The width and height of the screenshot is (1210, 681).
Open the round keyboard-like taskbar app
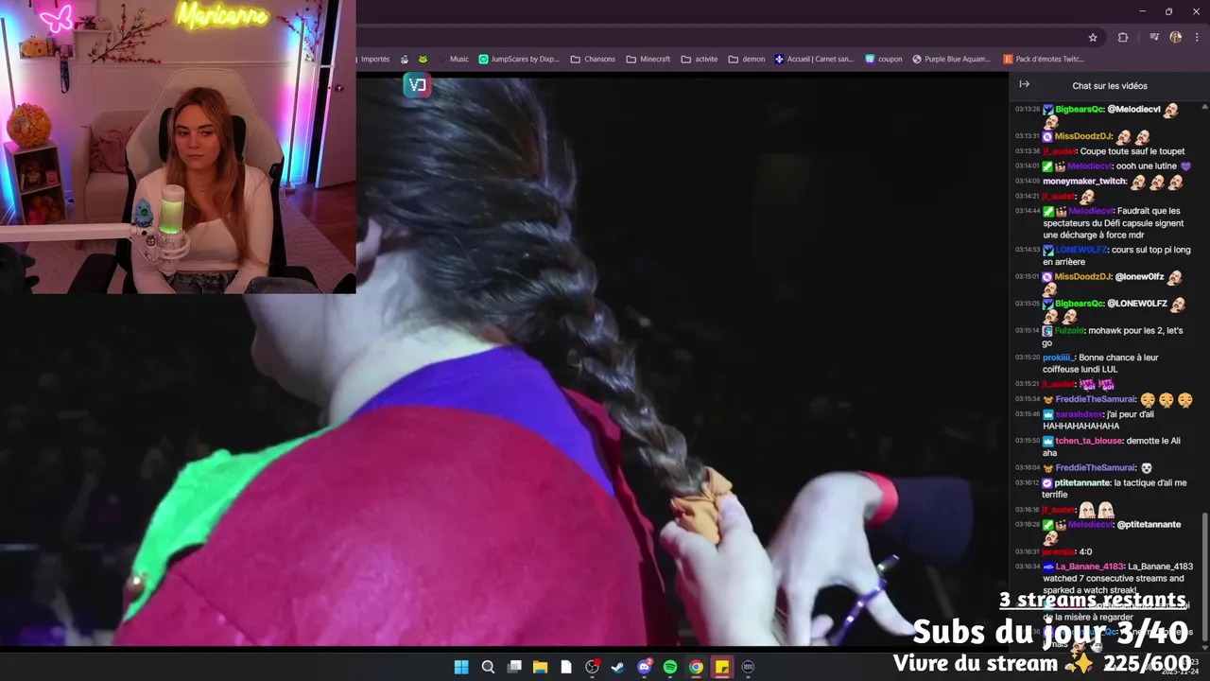point(748,667)
